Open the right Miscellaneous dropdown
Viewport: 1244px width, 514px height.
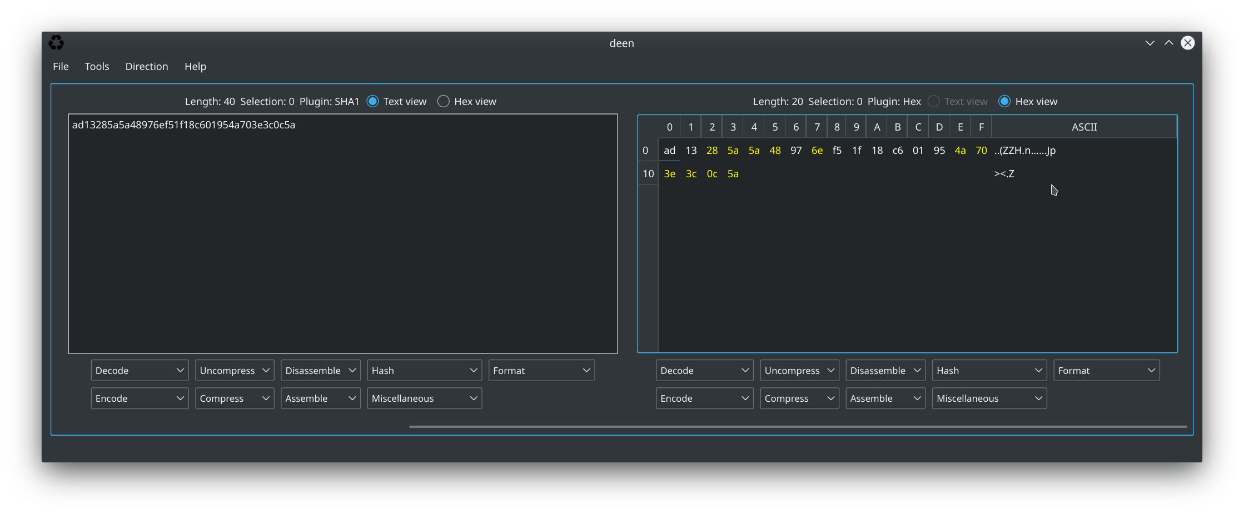(989, 398)
